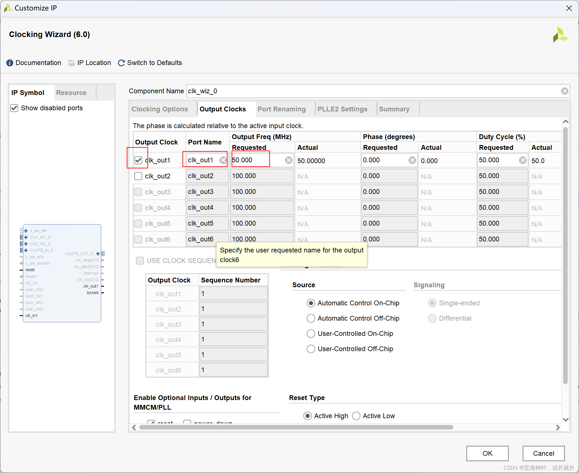Click the IP Location folder icon
This screenshot has width=579, height=473.
click(72, 63)
